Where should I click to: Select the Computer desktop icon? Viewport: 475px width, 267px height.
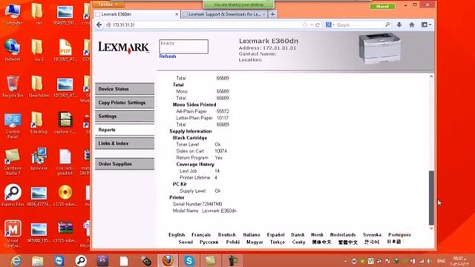(13, 15)
